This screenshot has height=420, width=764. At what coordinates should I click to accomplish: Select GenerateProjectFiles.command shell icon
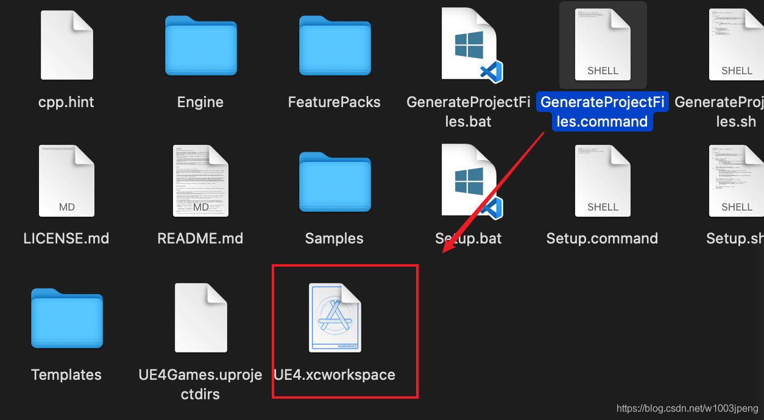[603, 45]
